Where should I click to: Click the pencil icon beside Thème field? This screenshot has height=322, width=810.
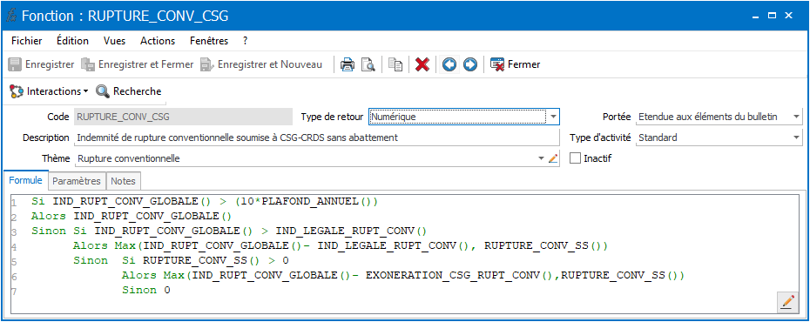click(x=553, y=158)
